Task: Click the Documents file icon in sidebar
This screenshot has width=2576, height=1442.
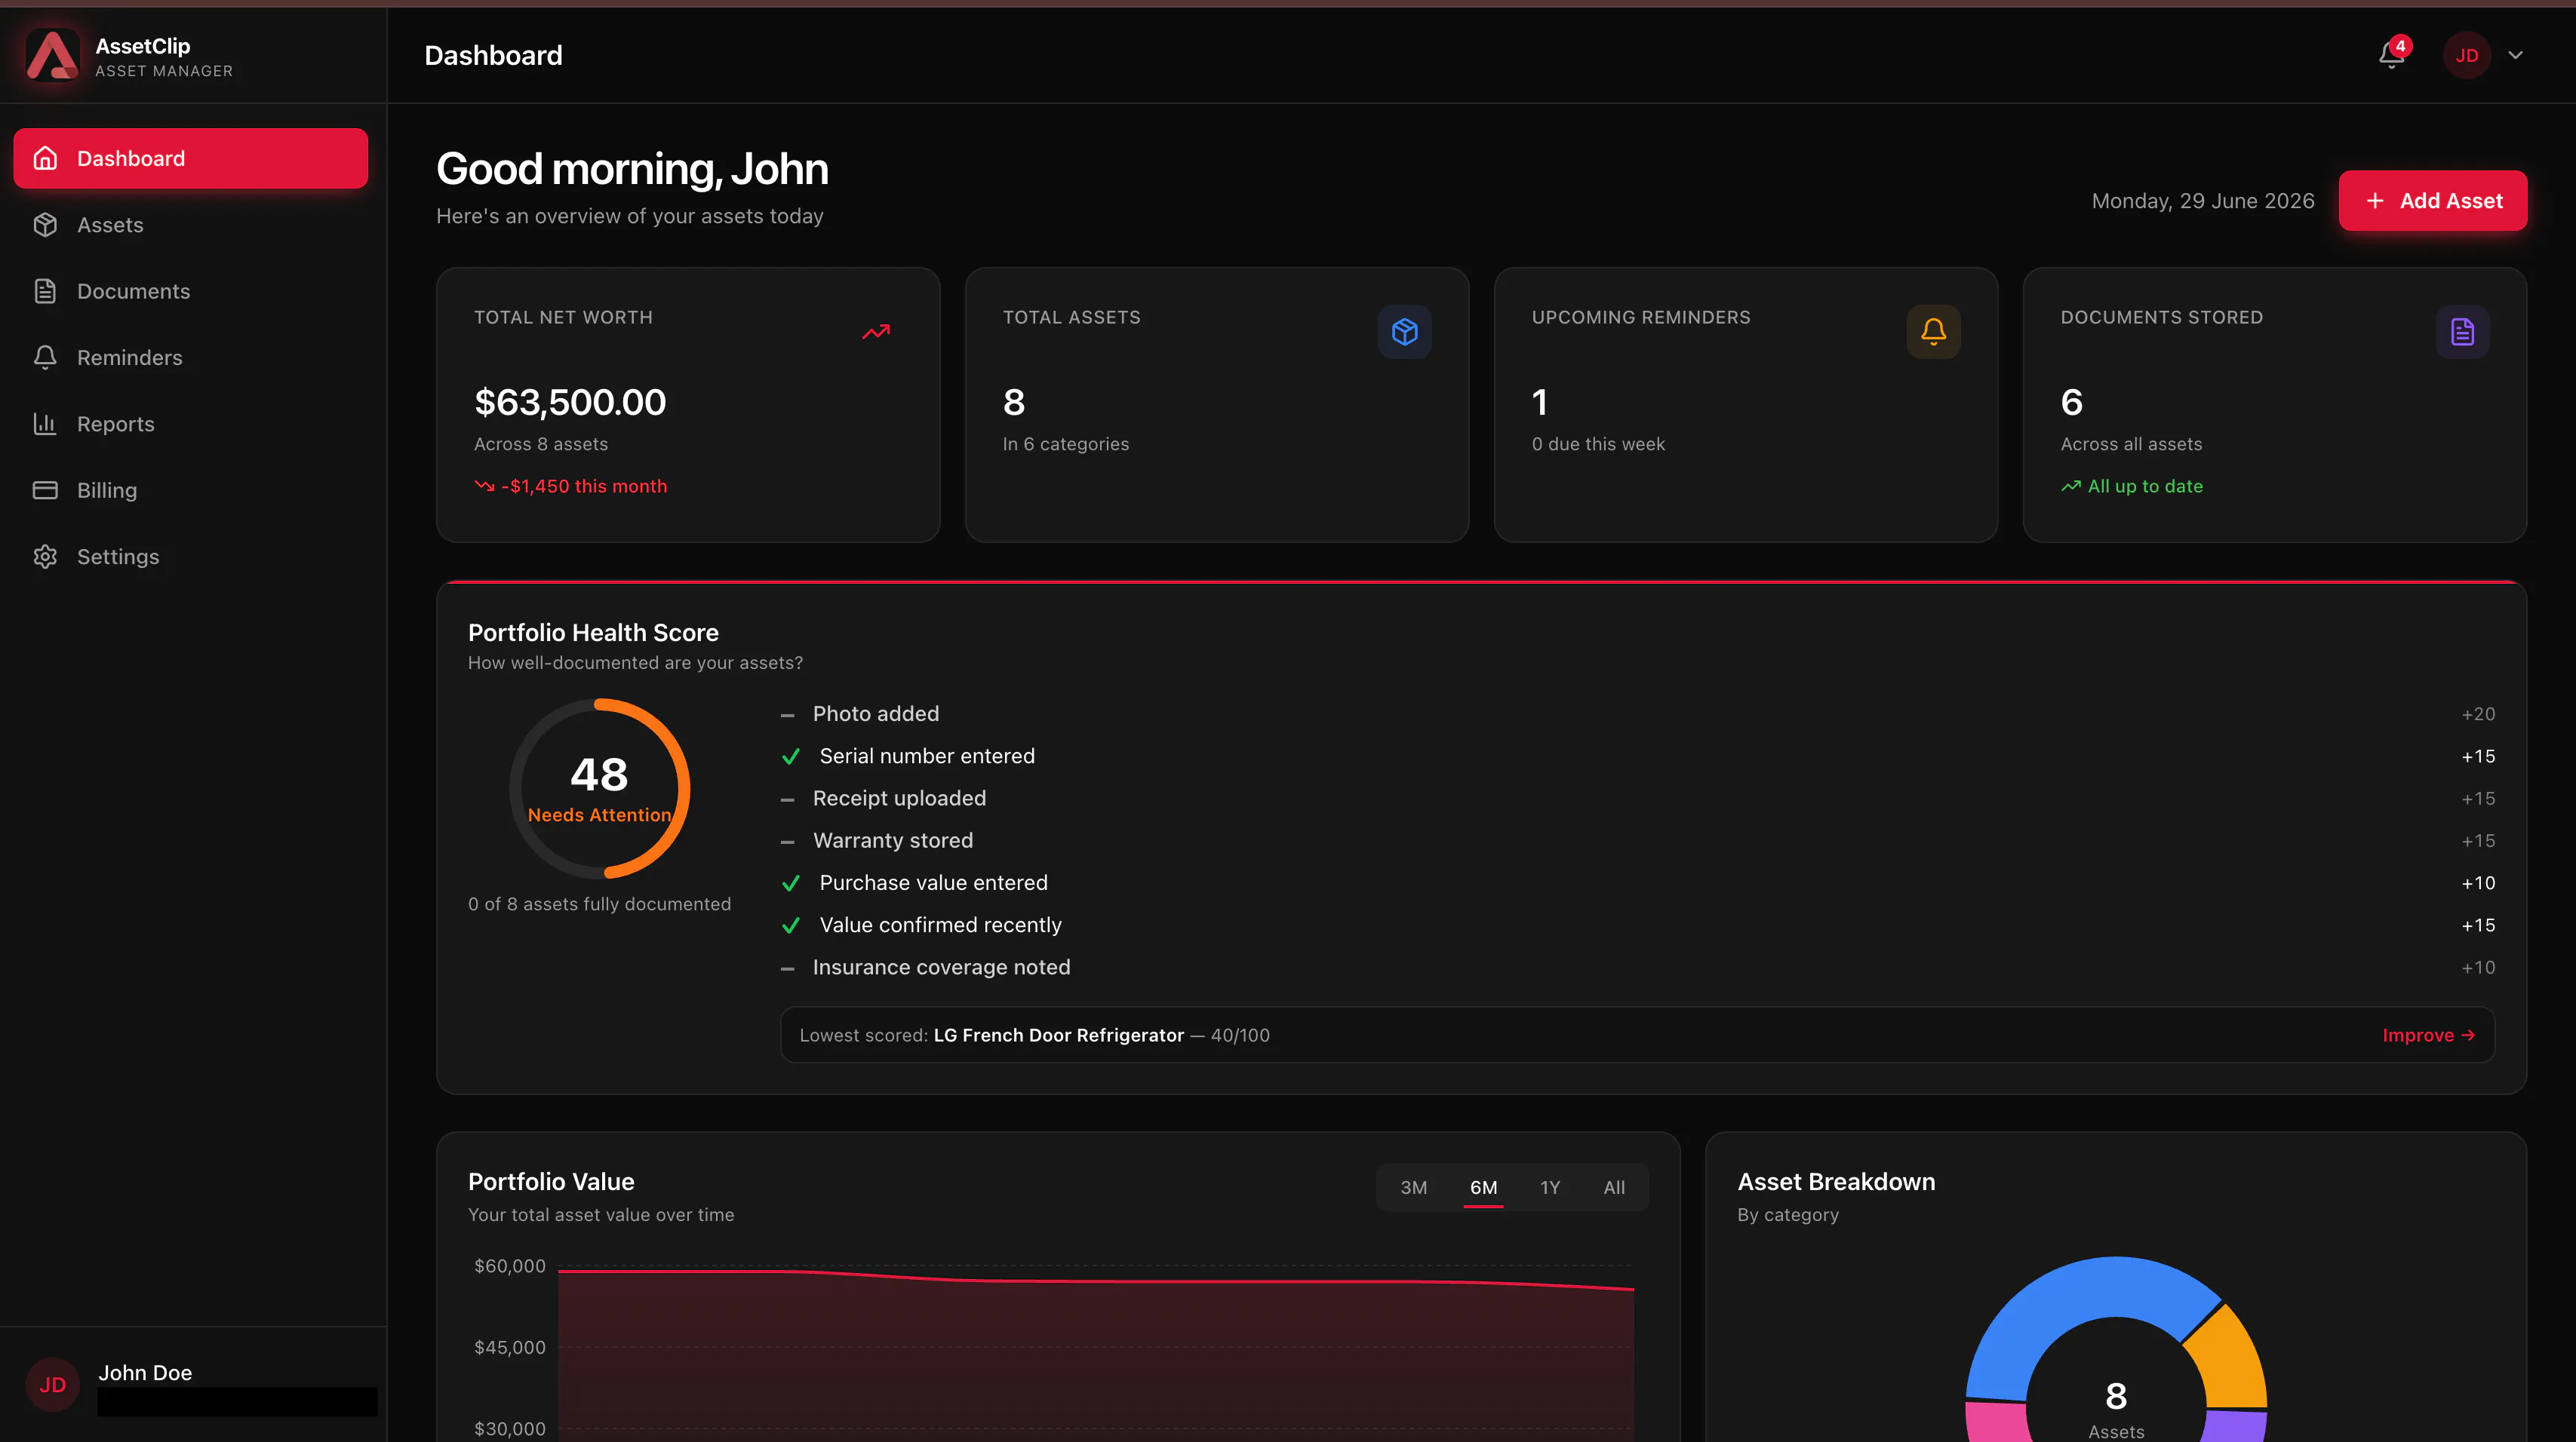Action: (45, 291)
